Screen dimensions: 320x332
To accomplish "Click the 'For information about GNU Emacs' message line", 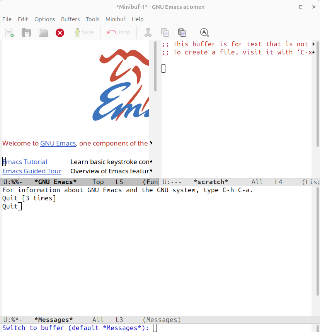I will 128,190.
